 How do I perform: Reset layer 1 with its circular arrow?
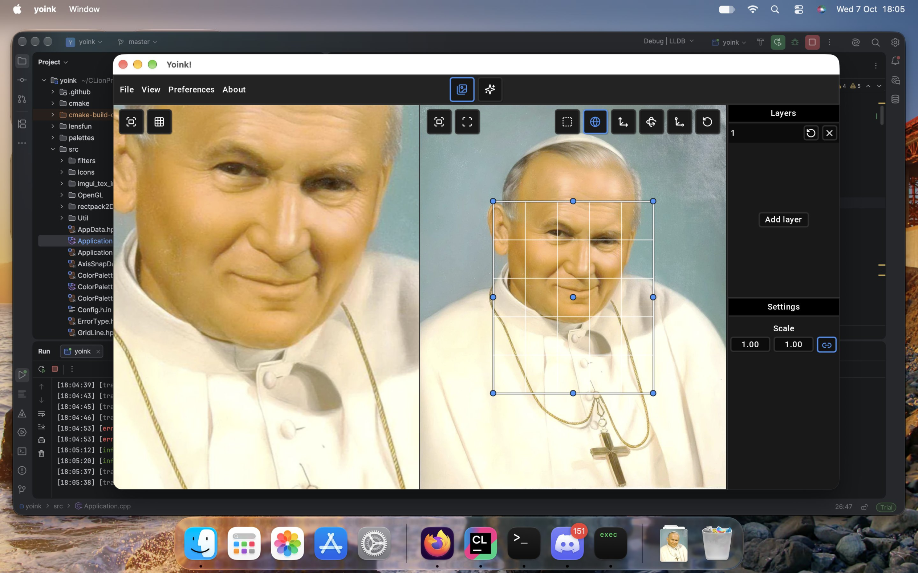click(x=811, y=133)
